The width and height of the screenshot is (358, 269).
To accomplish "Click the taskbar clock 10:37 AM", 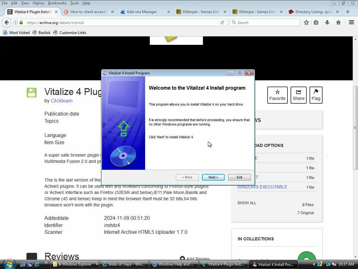I will [x=346, y=264].
